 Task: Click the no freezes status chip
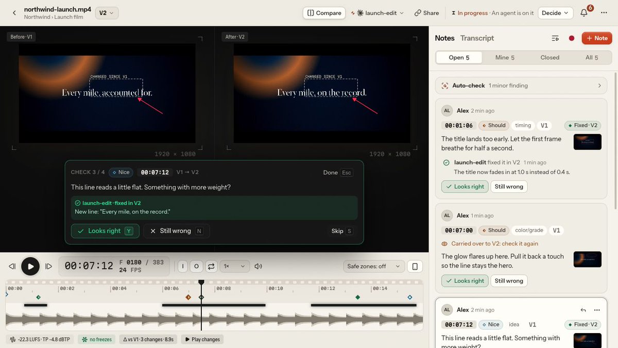pos(97,339)
